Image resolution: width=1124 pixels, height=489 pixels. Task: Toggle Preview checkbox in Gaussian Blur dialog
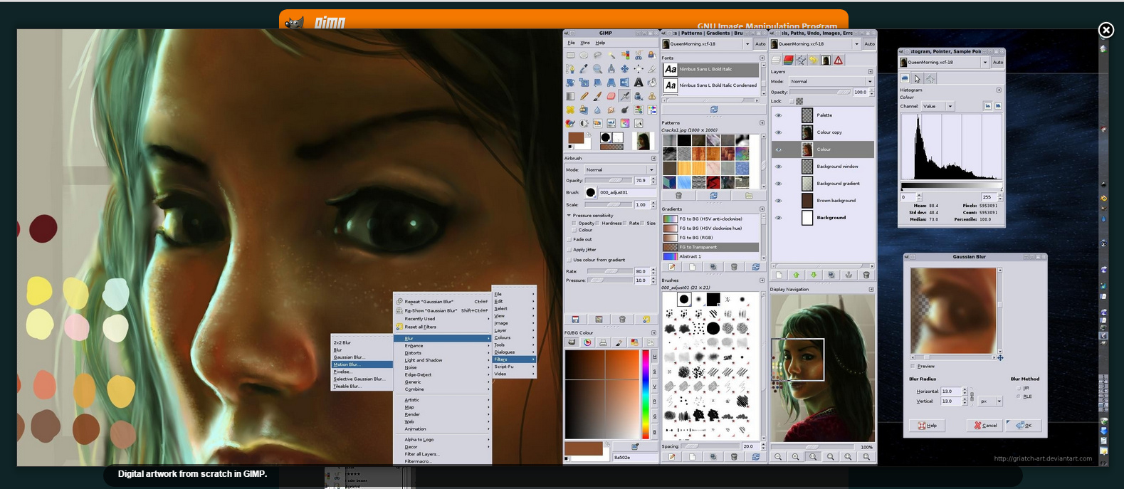click(x=913, y=367)
